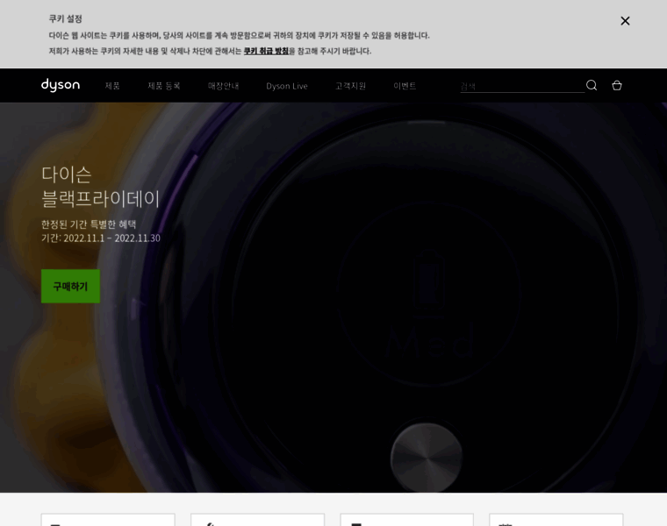The height and width of the screenshot is (526, 667).
Task: Click the Dyson logo
Action: pyautogui.click(x=61, y=85)
